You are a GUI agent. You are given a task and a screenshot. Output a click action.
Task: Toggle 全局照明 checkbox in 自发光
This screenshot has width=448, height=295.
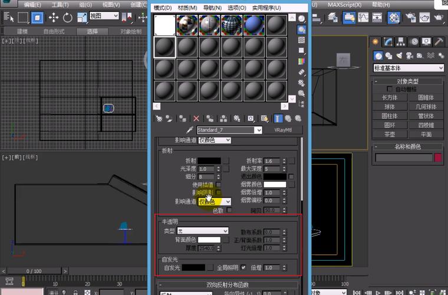click(x=243, y=267)
